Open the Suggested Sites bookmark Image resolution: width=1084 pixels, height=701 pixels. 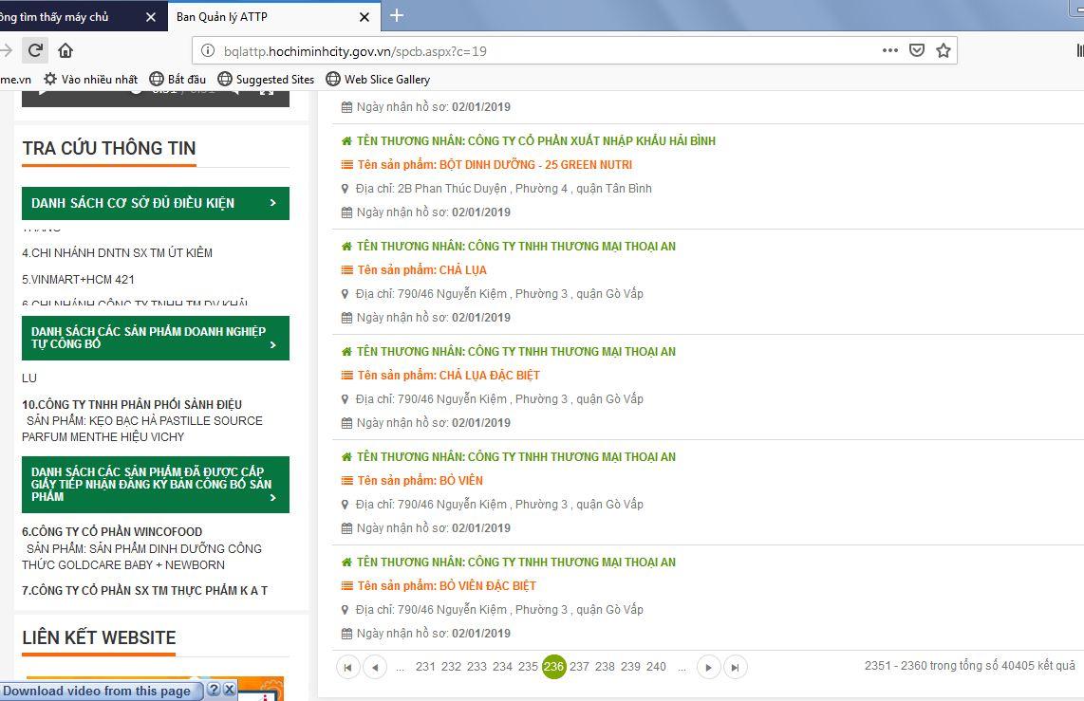click(266, 80)
